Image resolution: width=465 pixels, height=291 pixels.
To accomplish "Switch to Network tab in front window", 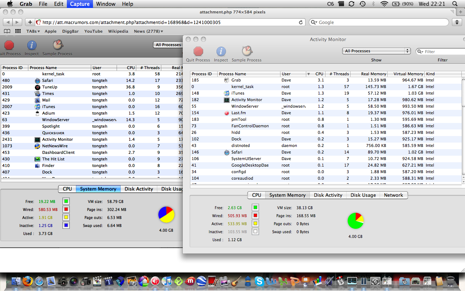I will [393, 195].
